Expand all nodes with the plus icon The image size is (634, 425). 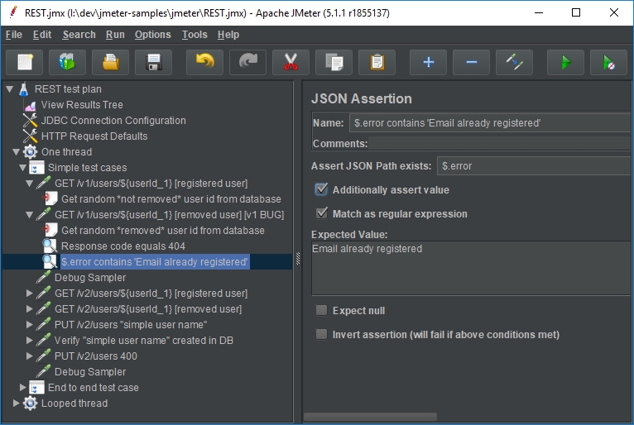coord(428,63)
